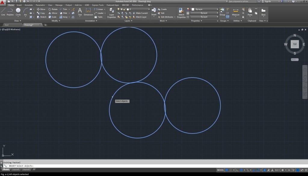Select the Measure utility
This screenshot has height=176, width=308.
(236, 12)
